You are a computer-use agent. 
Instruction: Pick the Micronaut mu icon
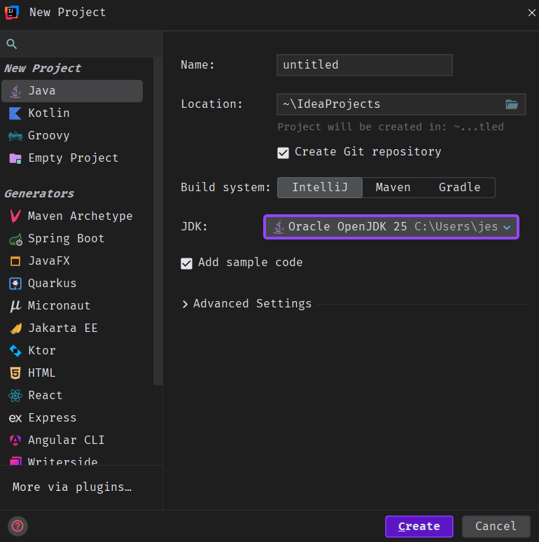tap(15, 306)
